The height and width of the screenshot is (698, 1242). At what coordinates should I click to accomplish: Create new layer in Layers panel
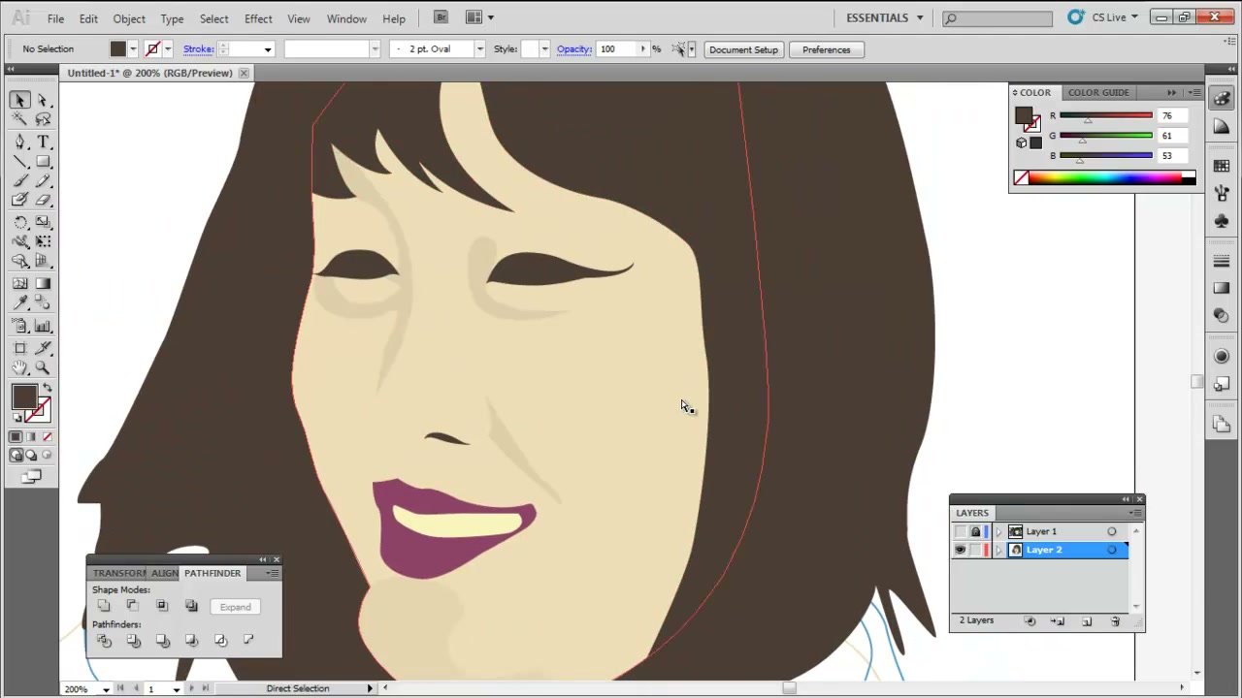pyautogui.click(x=1087, y=621)
